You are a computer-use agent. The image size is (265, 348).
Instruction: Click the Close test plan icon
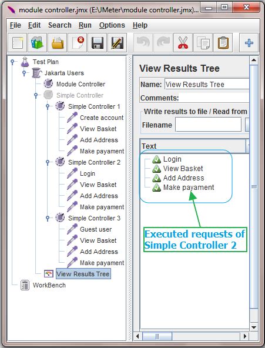coord(77,43)
